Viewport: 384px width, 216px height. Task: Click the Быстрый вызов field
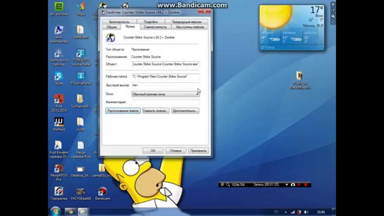[x=166, y=85]
